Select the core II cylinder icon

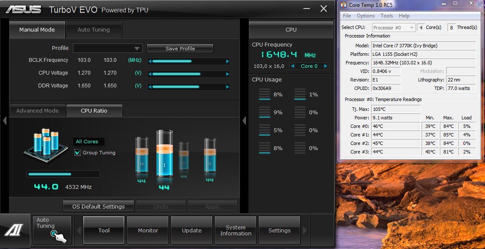click(x=210, y=155)
